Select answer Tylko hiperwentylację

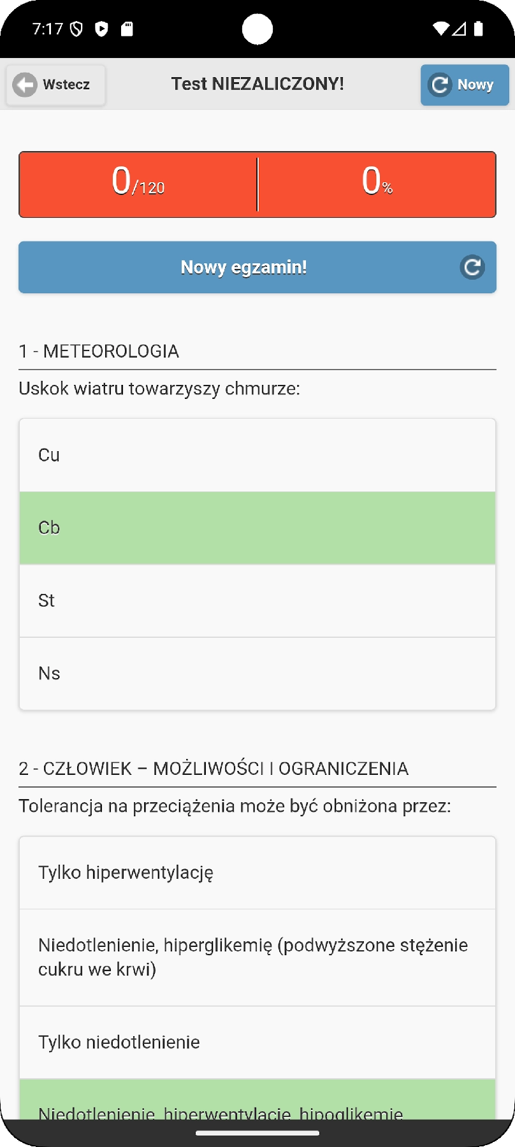257,872
